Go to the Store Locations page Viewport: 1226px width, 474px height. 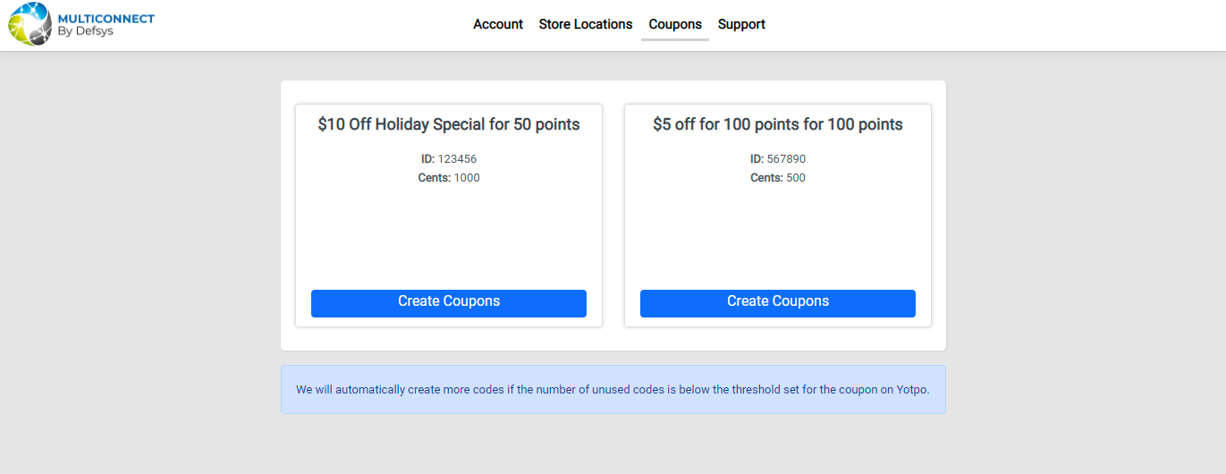pos(585,24)
